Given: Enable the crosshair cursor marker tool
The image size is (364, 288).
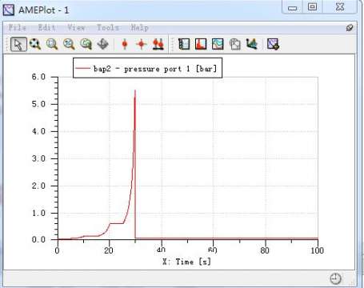Looking at the screenshot, I should [x=142, y=44].
